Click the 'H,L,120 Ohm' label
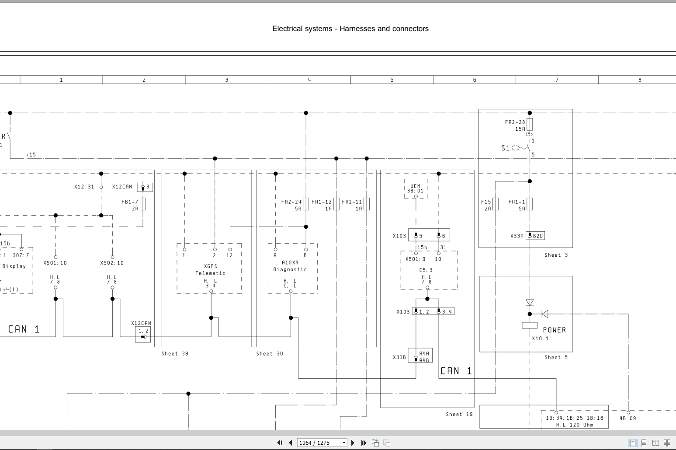 click(575, 425)
